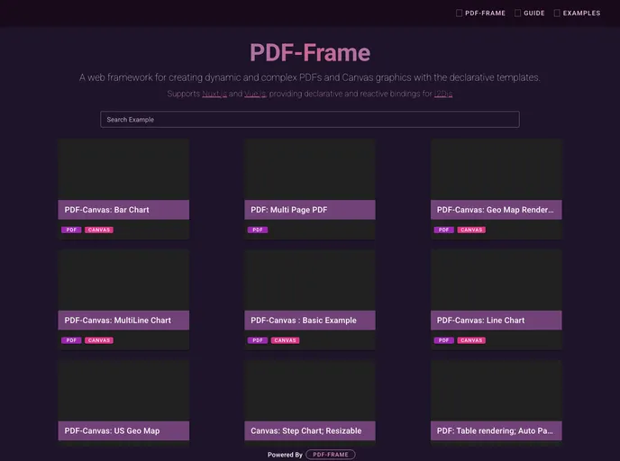Focus the Search Example input field
Image resolution: width=620 pixels, height=461 pixels.
[x=310, y=119]
